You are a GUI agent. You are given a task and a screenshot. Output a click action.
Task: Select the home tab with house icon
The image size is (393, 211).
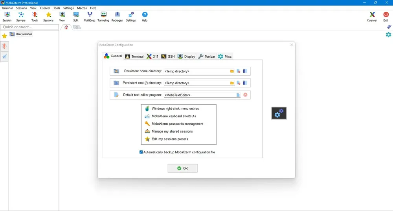point(66,27)
